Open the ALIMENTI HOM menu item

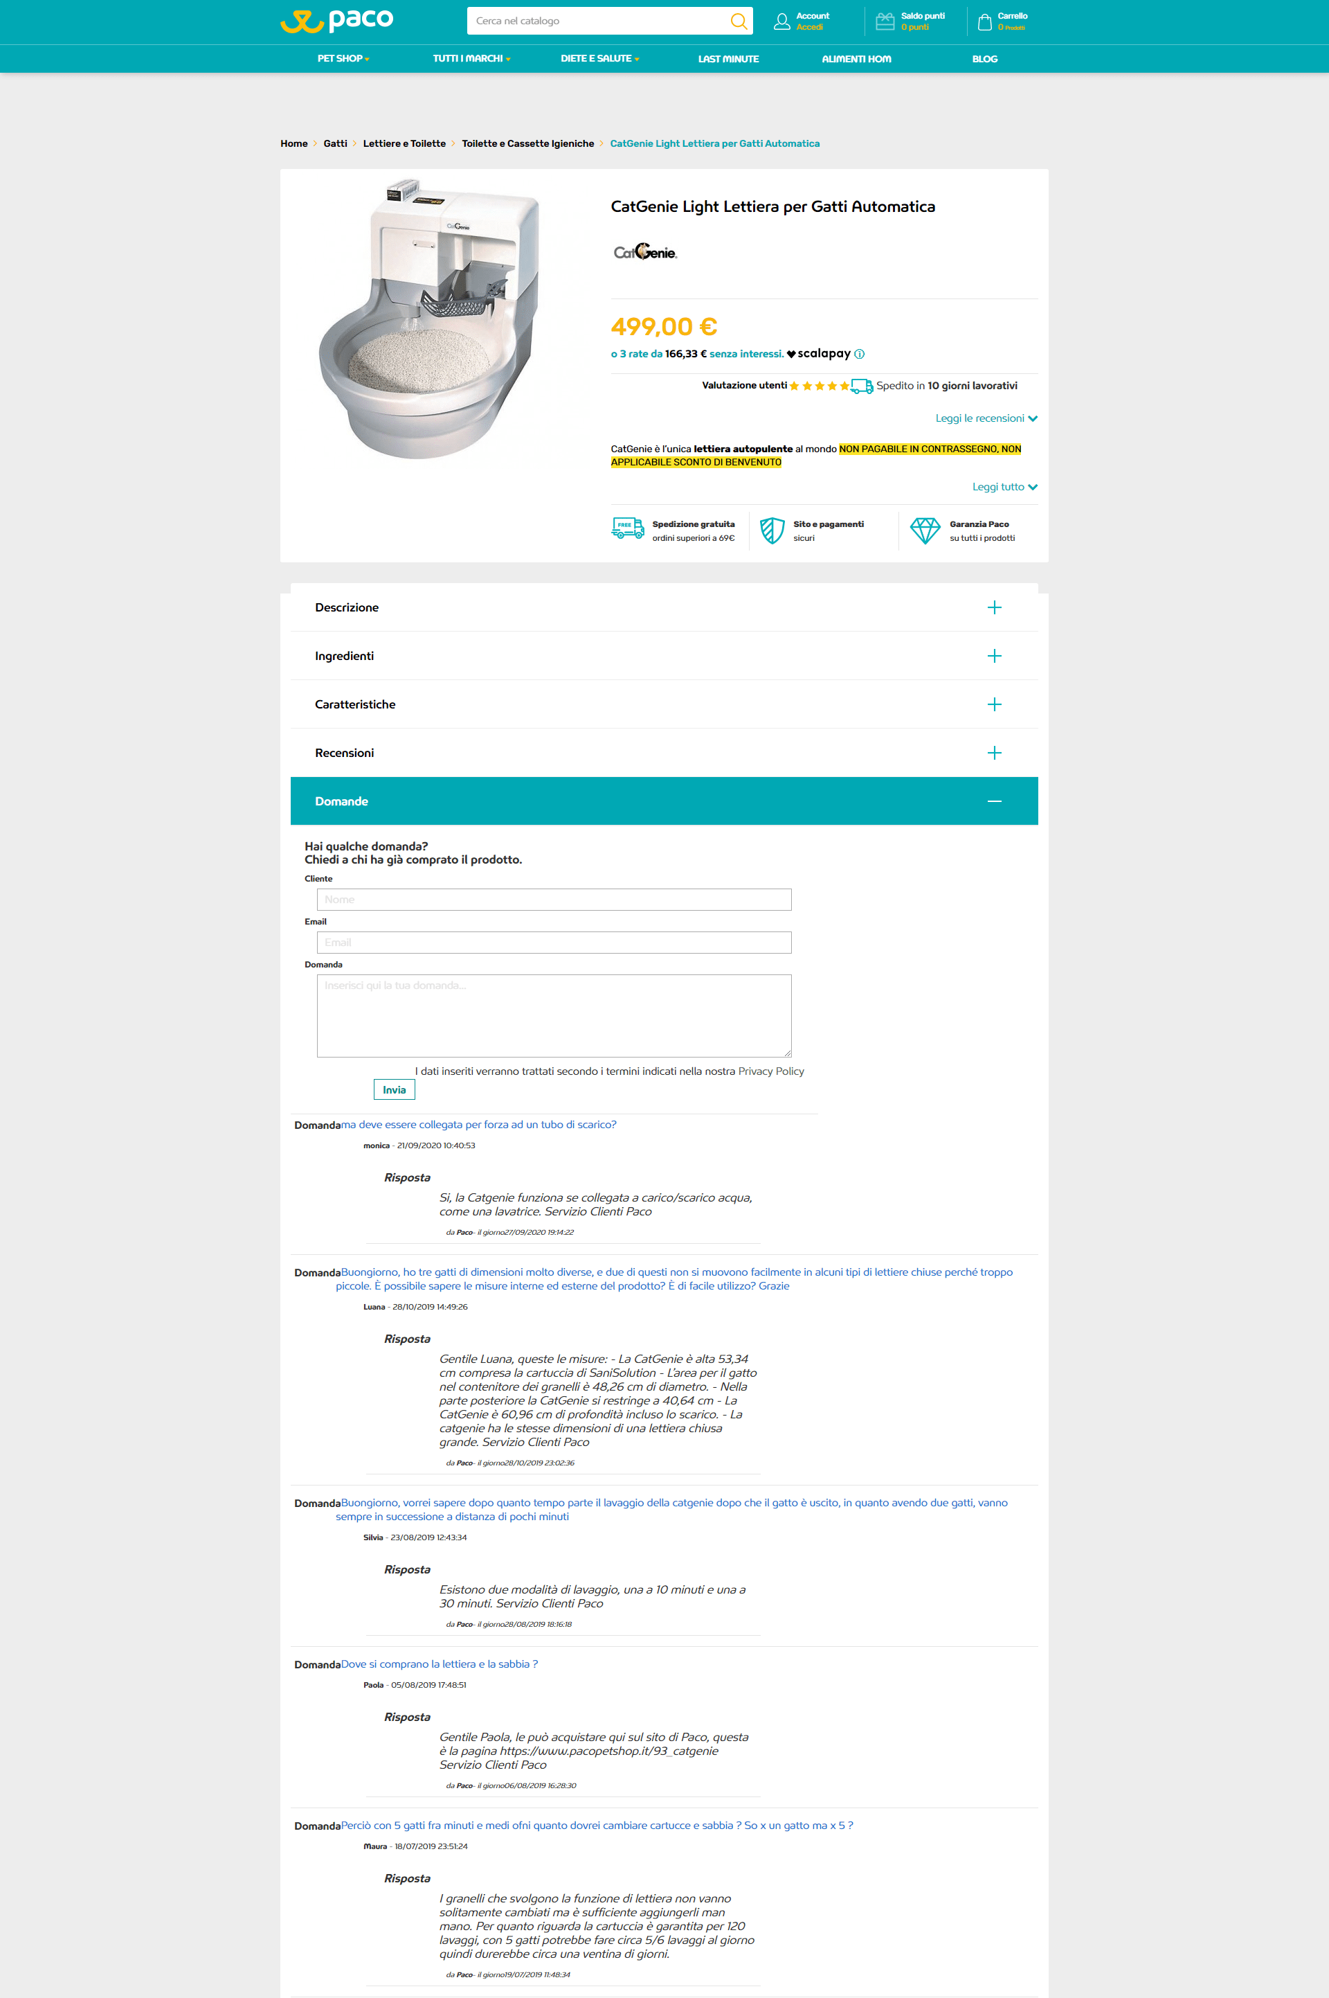(856, 58)
